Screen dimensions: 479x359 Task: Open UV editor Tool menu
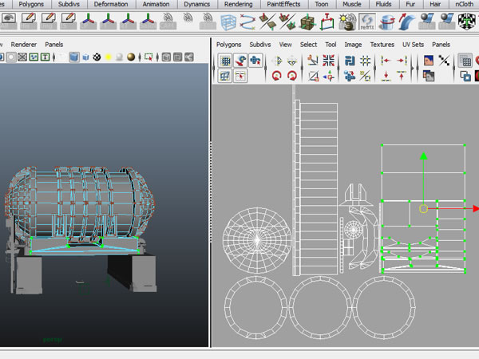click(x=331, y=45)
